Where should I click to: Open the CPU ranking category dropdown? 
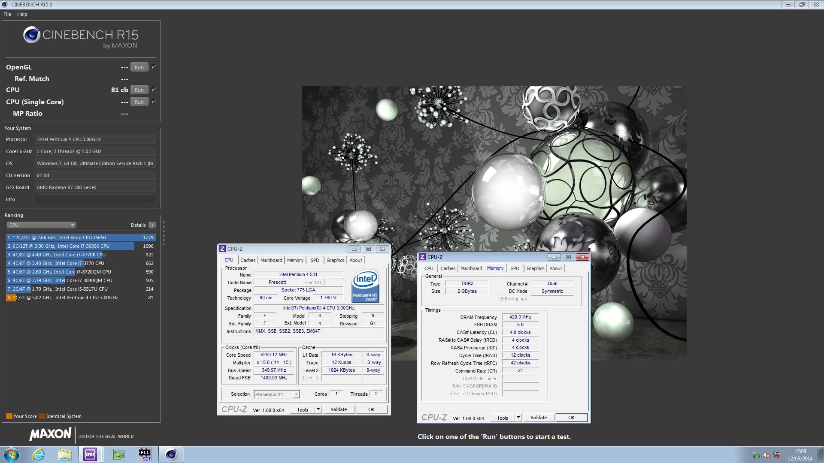click(x=41, y=225)
